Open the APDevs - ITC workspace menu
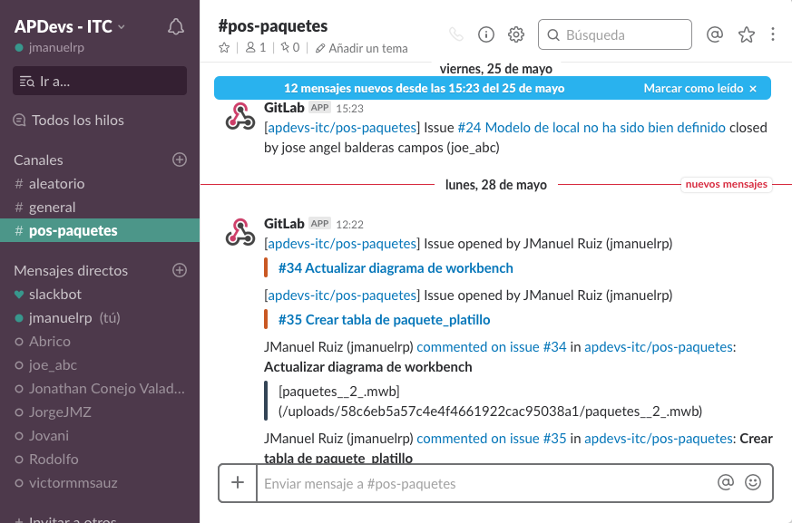Screen dimensions: 792x523 point(70,26)
